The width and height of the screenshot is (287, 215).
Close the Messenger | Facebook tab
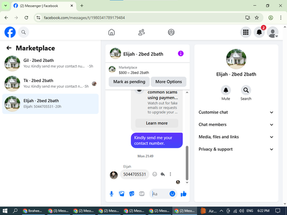tap(72, 6)
